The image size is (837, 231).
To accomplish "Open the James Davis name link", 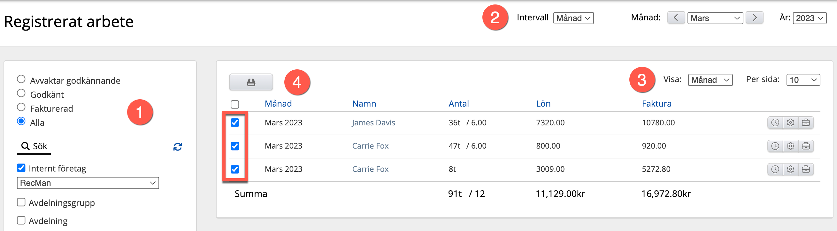I will point(373,122).
